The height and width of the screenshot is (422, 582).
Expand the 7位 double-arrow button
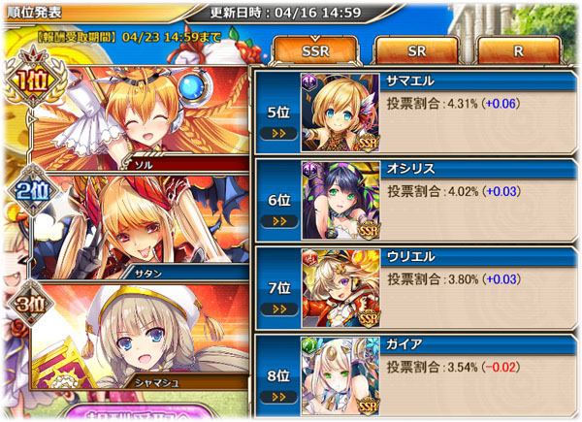279,309
